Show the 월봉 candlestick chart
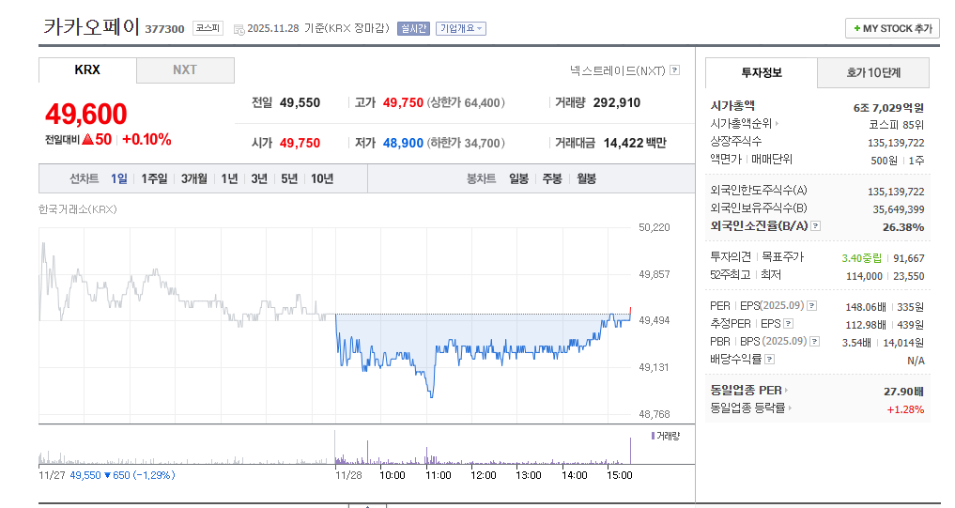Screen dimensions: 955x508 click(x=587, y=178)
